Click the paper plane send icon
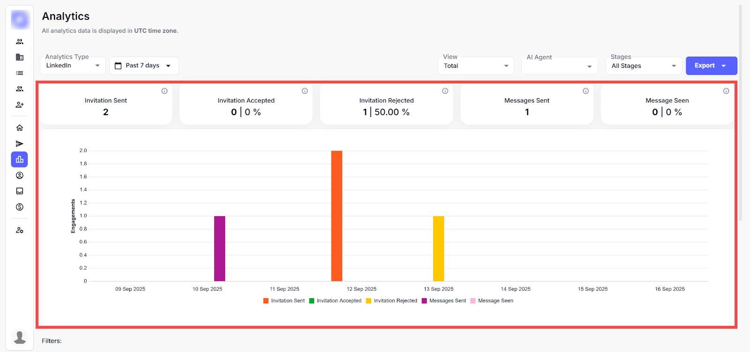Screen dimensions: 750x352 [20, 144]
